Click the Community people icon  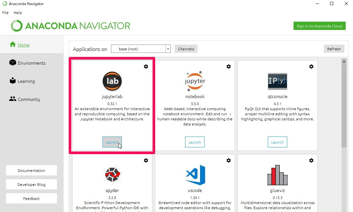[13, 99]
